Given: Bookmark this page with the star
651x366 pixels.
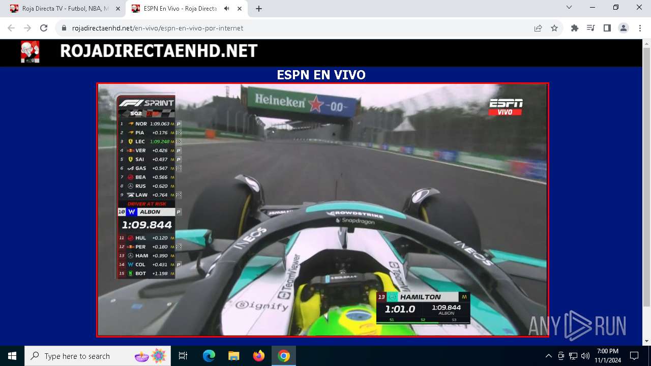Looking at the screenshot, I should coord(554,28).
